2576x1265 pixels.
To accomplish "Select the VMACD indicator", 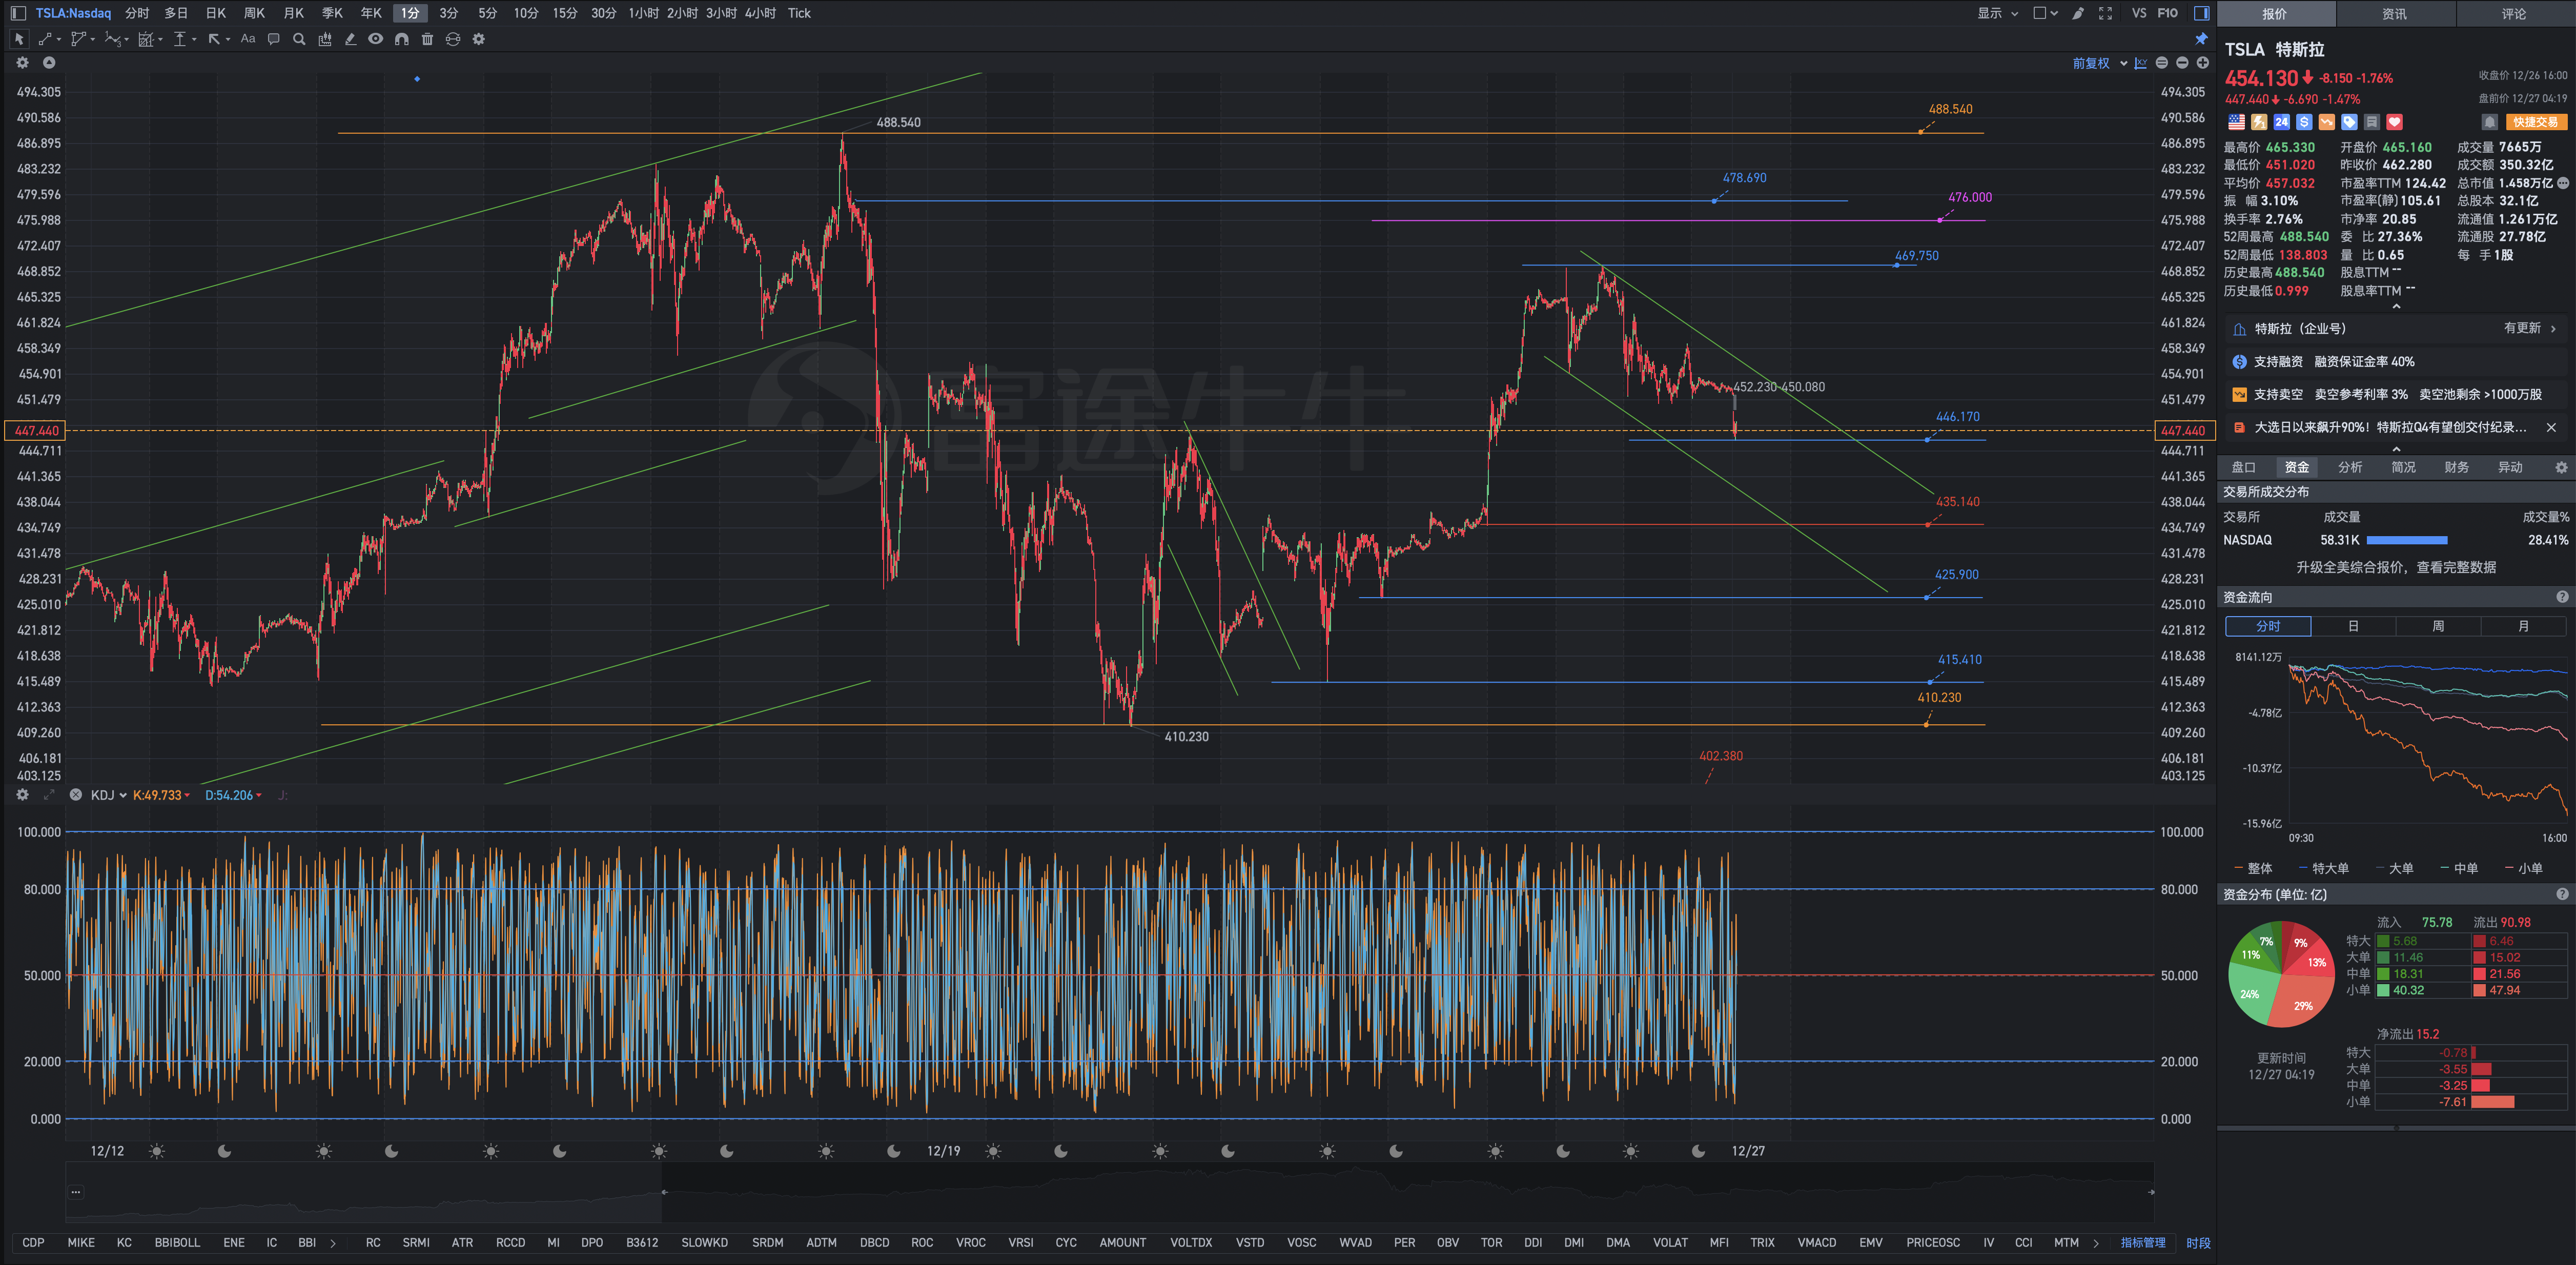I will [x=1816, y=1242].
